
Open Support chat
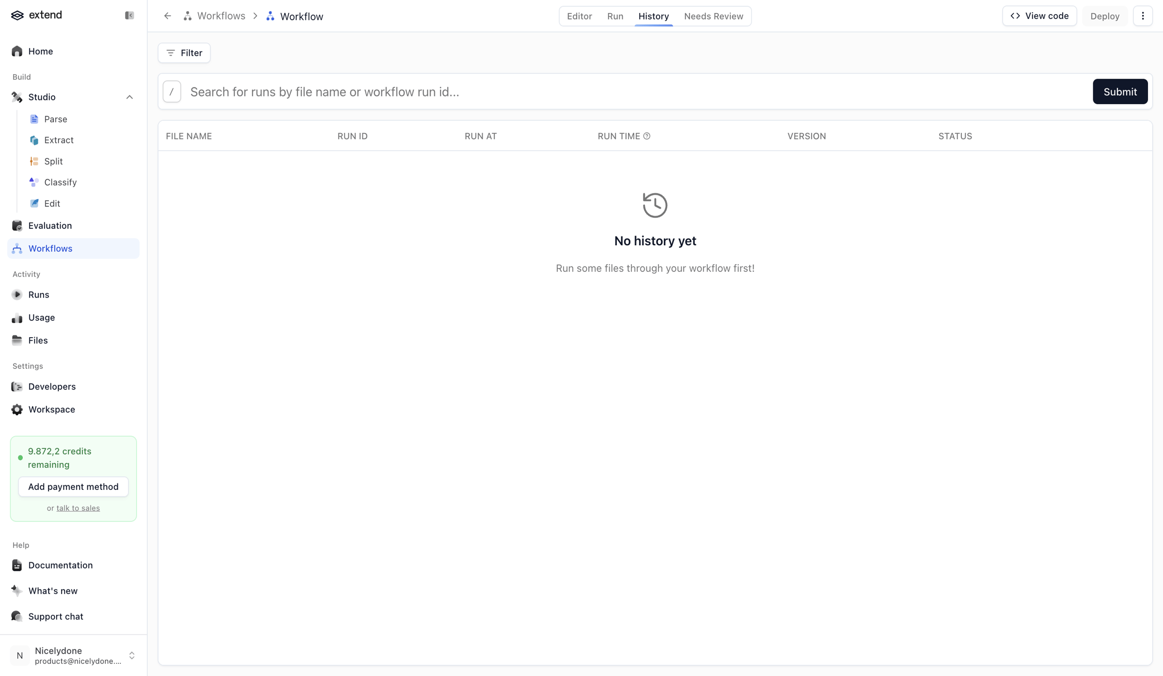tap(73, 616)
